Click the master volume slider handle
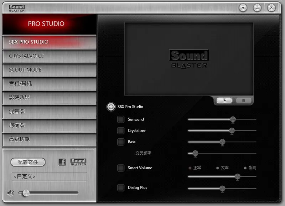The width and height of the screenshot is (285, 206). [26, 193]
